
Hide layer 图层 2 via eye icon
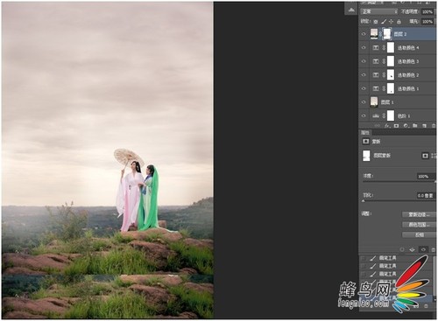[x=364, y=34]
